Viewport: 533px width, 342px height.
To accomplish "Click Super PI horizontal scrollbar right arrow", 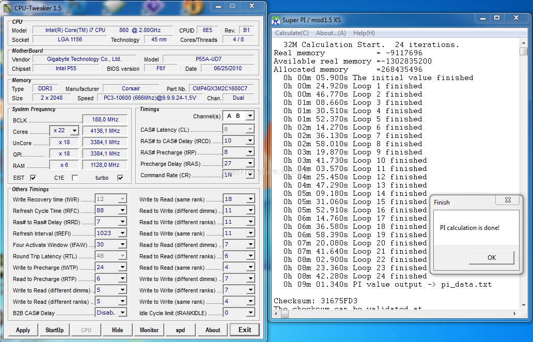I will (x=514, y=314).
